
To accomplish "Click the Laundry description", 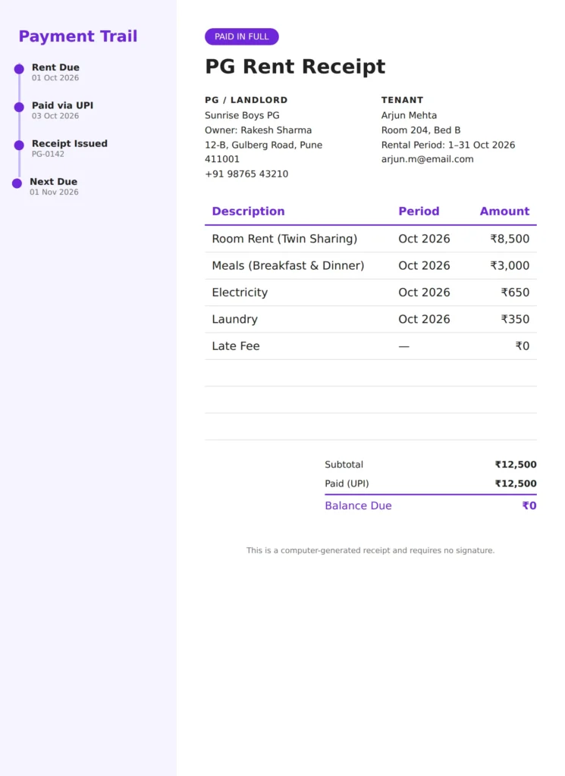I will pyautogui.click(x=234, y=319).
